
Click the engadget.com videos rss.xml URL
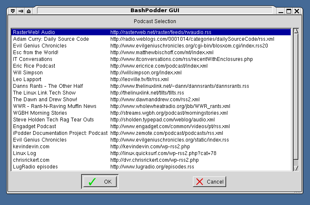pos(170,126)
